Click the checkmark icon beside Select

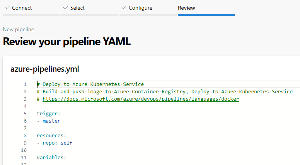point(66,8)
